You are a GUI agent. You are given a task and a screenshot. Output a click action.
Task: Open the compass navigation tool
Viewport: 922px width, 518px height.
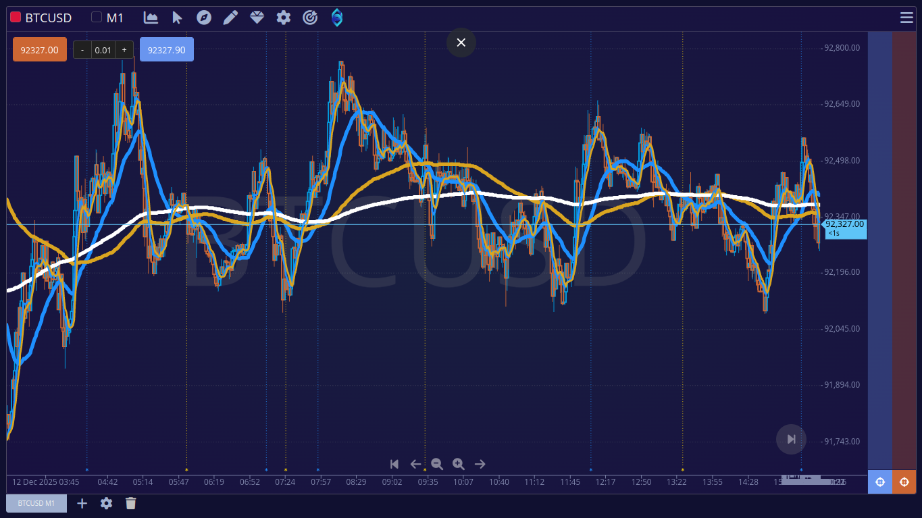point(204,18)
